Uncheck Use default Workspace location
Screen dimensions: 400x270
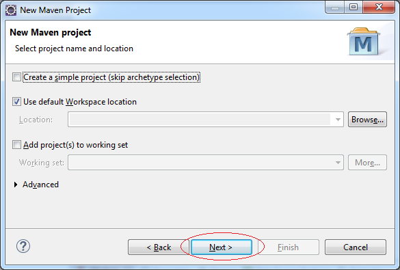click(16, 102)
